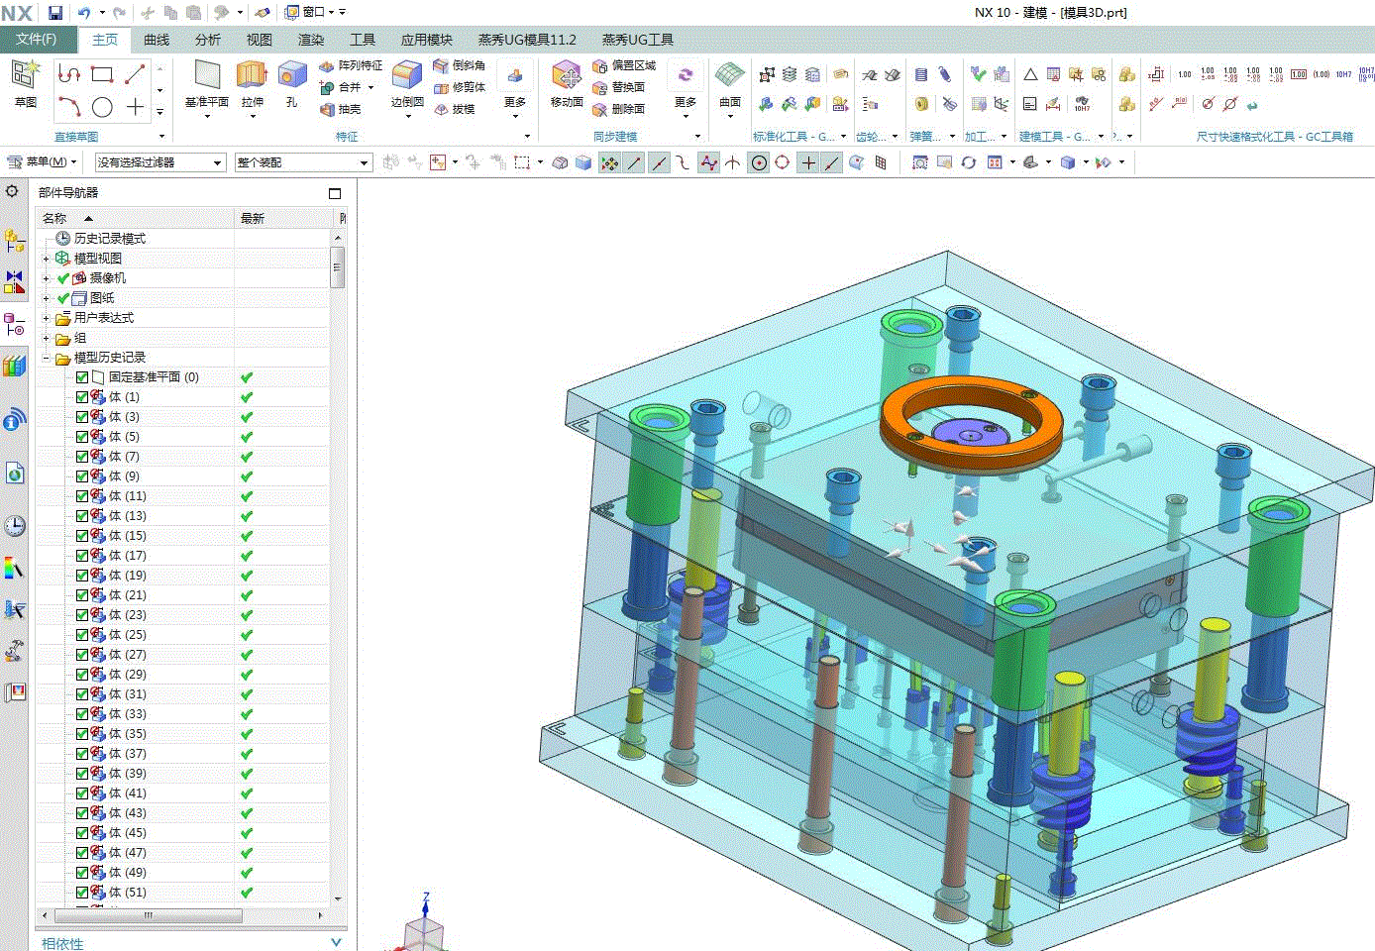Expand the 摄像机 tree node
The image size is (1375, 951).
coord(46,278)
